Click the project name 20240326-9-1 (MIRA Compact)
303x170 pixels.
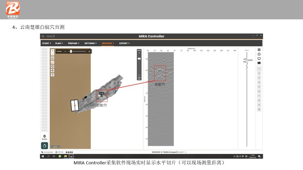[x=165, y=152]
